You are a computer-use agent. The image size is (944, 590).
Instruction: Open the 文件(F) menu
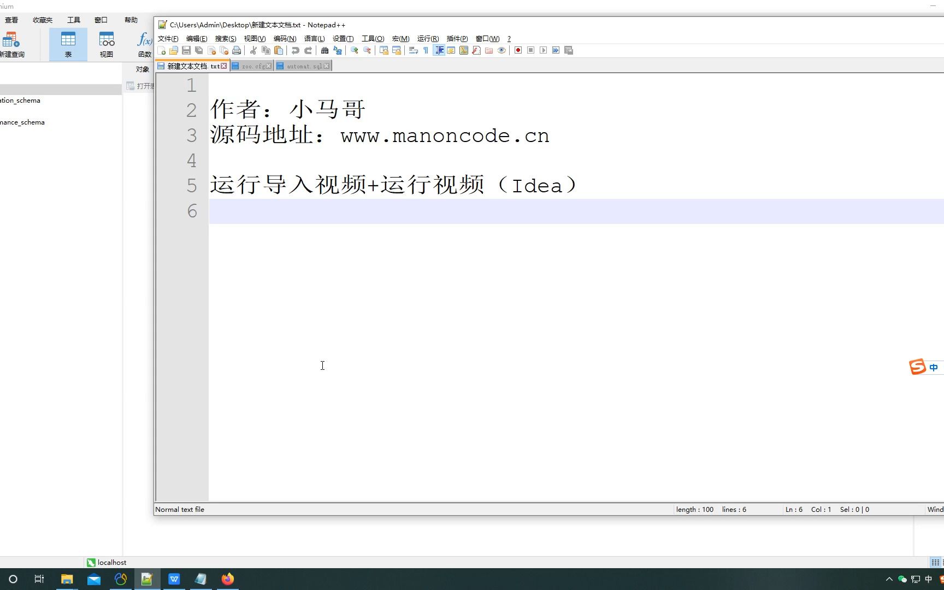click(x=168, y=39)
